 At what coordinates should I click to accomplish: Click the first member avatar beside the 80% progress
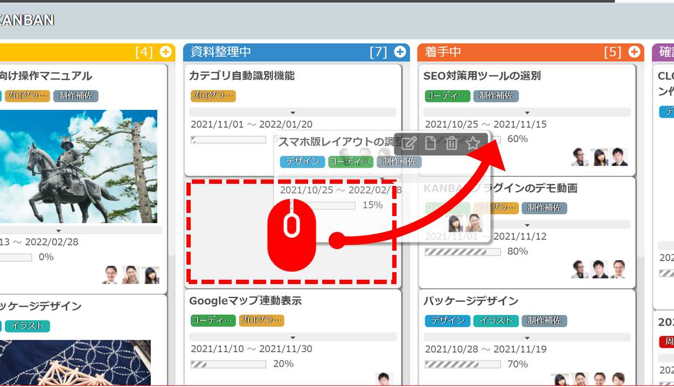[580, 269]
